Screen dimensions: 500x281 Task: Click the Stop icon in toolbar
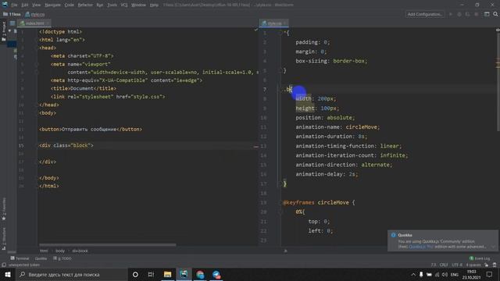coord(476,14)
